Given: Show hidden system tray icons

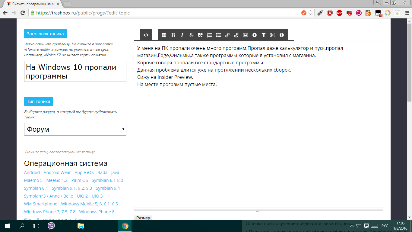Looking at the screenshot, I should (x=352, y=226).
